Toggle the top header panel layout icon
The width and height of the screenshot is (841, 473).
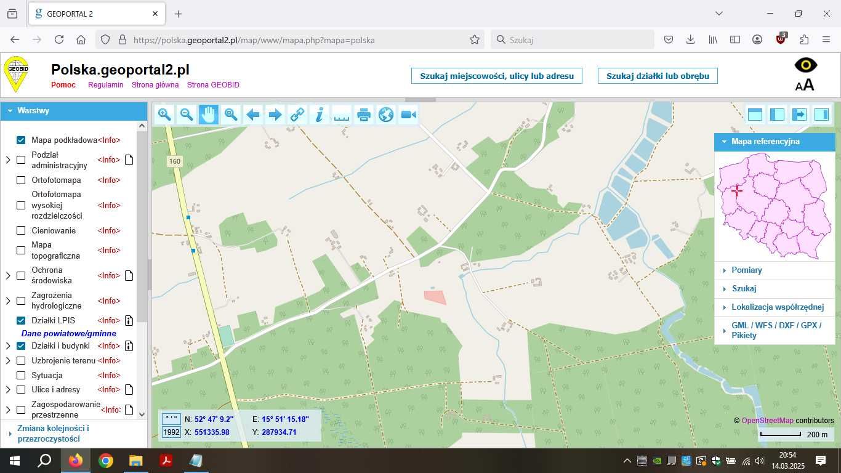pos(755,115)
